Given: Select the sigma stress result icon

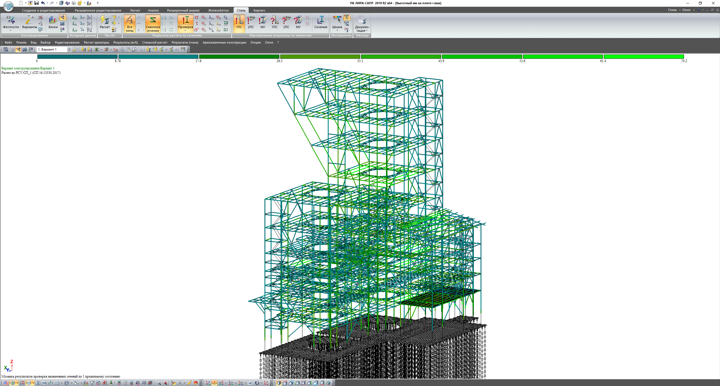Looking at the screenshot, I should coord(197,18).
